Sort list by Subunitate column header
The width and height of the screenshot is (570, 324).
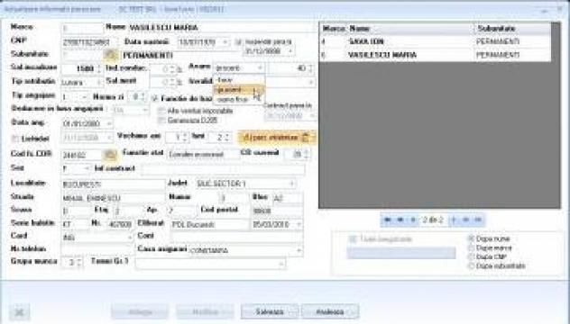point(512,28)
